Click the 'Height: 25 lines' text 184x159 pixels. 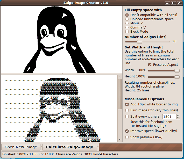[x=137, y=90]
